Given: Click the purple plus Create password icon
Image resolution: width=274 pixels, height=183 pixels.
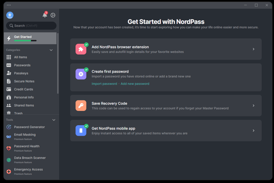Looking at the screenshot, I should coord(81,74).
